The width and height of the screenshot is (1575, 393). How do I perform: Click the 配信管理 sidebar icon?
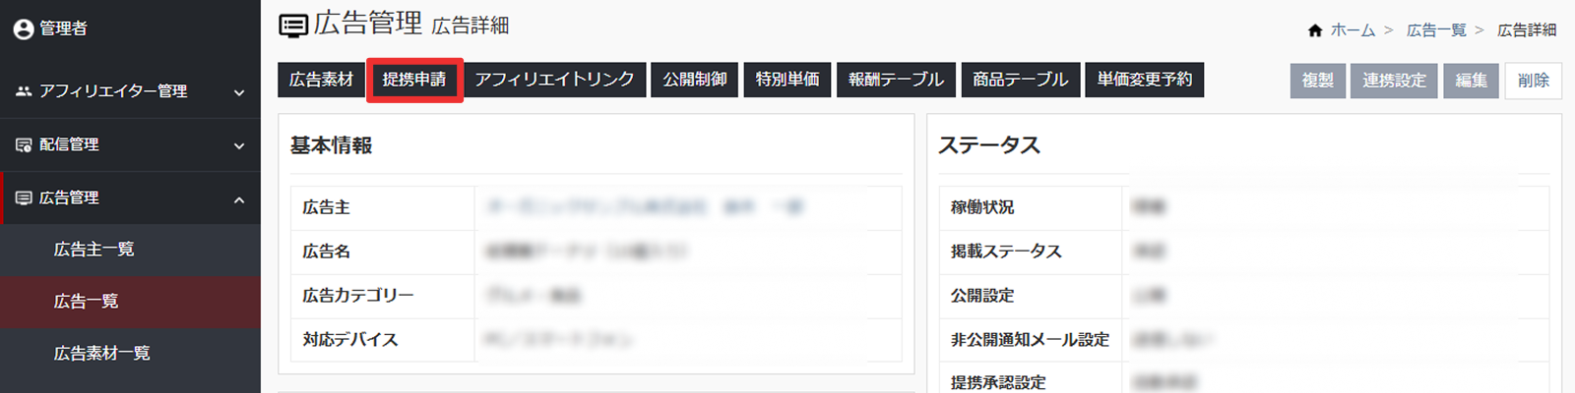click(24, 145)
